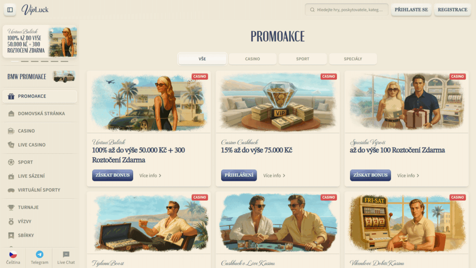
Task: Open Virtuální Sporty gamepad icon
Action: click(11, 190)
